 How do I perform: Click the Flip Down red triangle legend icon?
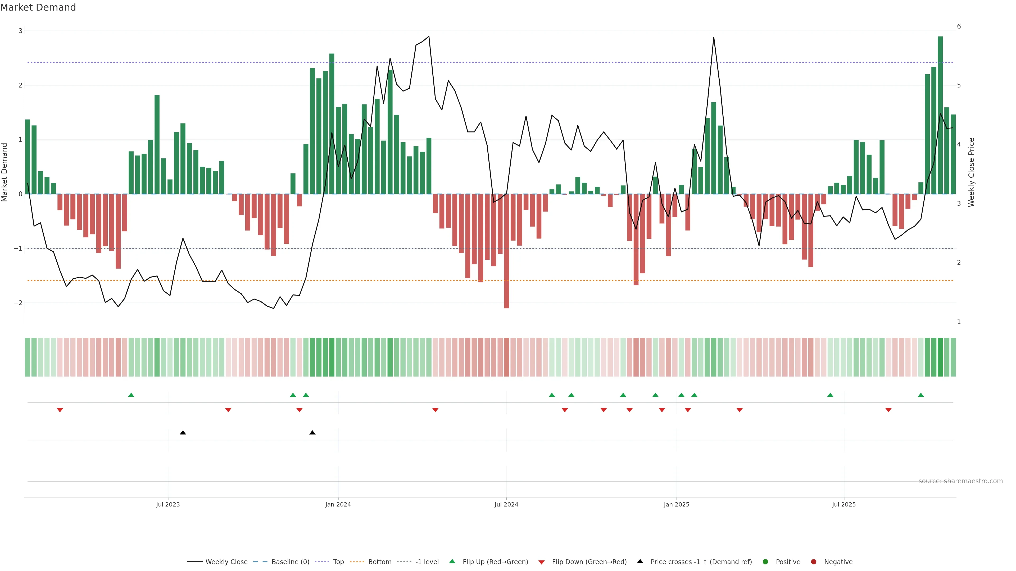pyautogui.click(x=542, y=562)
